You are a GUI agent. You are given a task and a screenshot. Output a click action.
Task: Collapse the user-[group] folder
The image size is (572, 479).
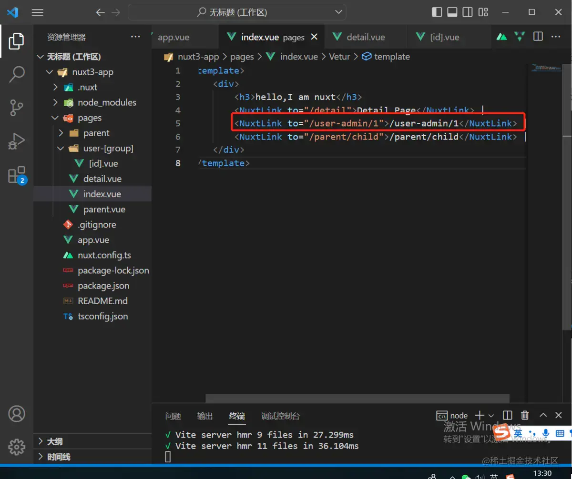click(x=92, y=149)
